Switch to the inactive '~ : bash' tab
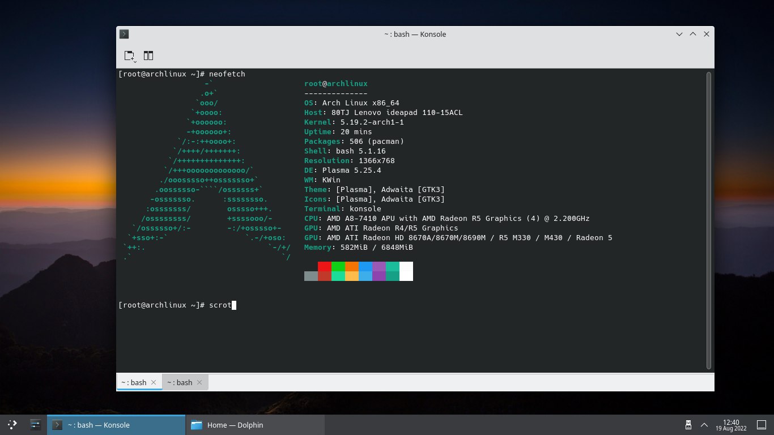The width and height of the screenshot is (774, 435). (185, 382)
